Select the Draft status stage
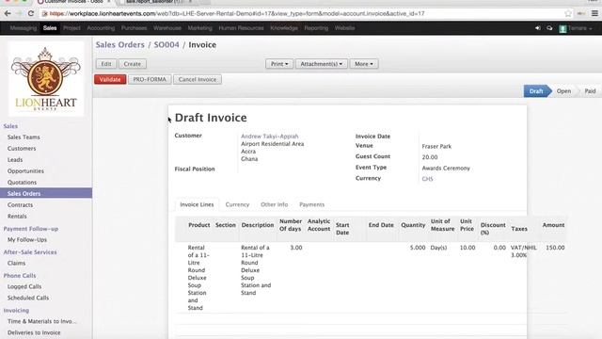Viewport: 602px width, 339px height. tap(536, 91)
